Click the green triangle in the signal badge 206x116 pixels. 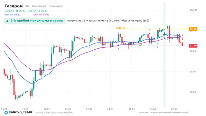7,21
